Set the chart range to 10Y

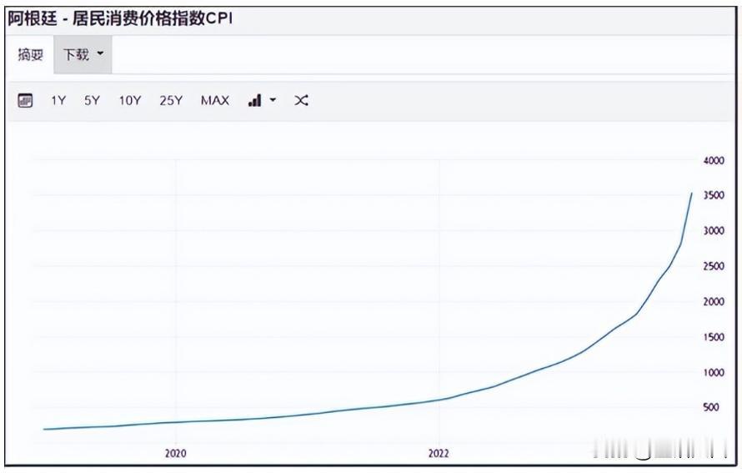[130, 100]
